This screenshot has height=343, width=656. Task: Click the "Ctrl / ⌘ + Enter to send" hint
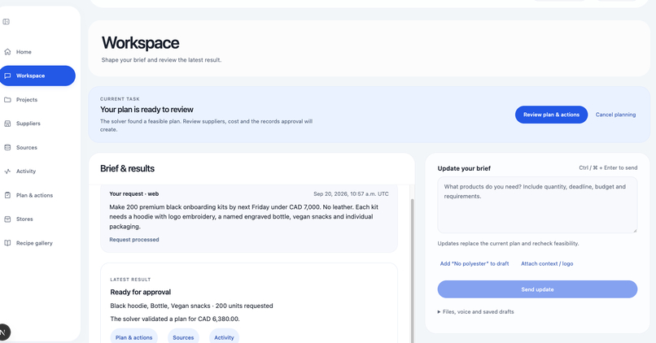[608, 168]
